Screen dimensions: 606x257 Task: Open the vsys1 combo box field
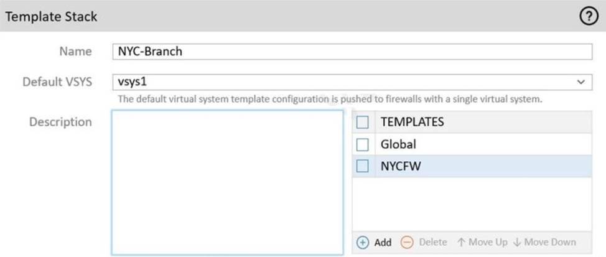[342, 82]
